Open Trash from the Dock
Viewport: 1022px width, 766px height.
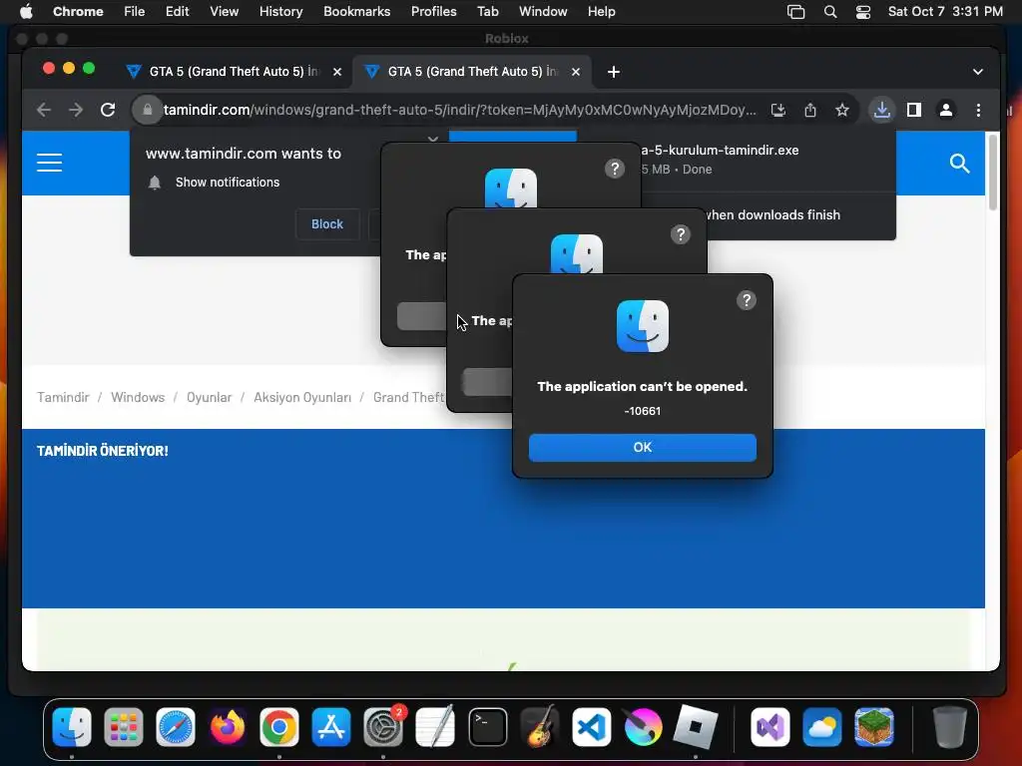950,727
